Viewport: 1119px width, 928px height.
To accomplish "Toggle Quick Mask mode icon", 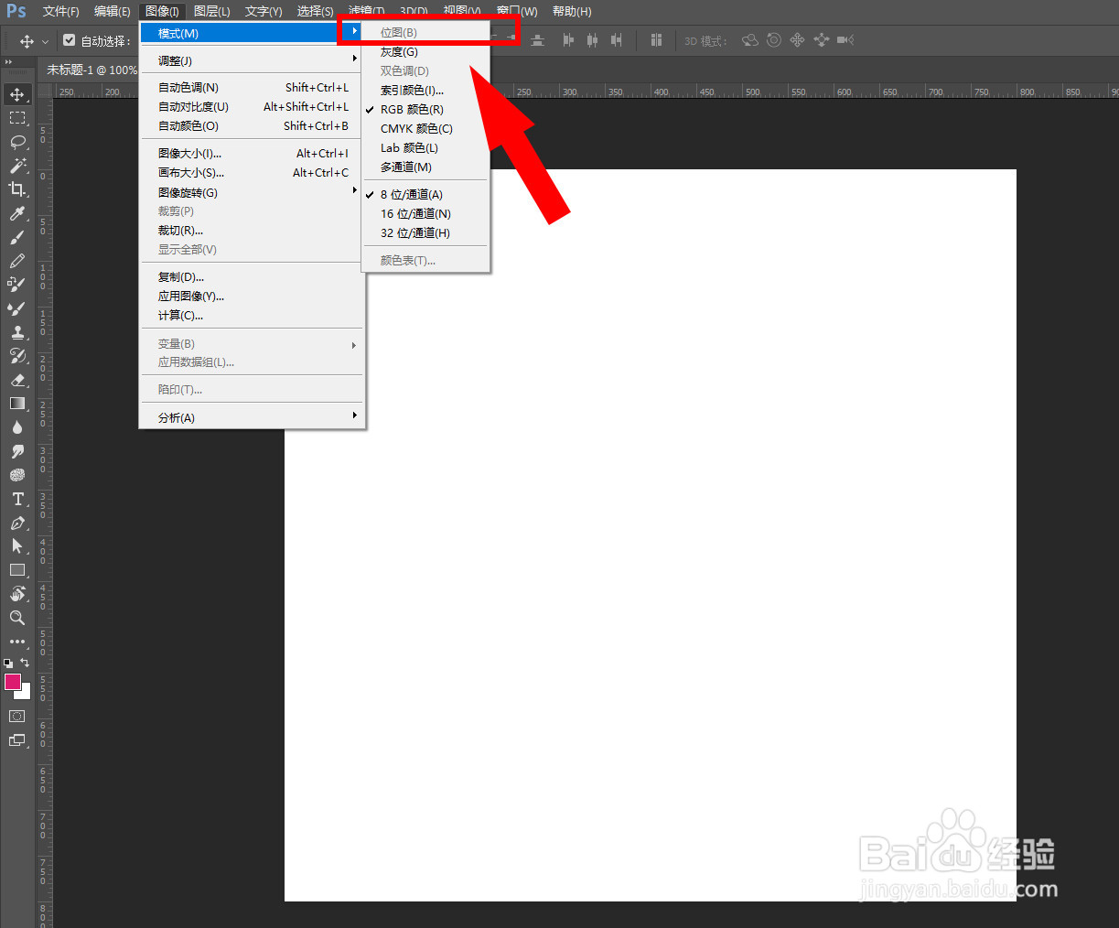I will pos(17,716).
